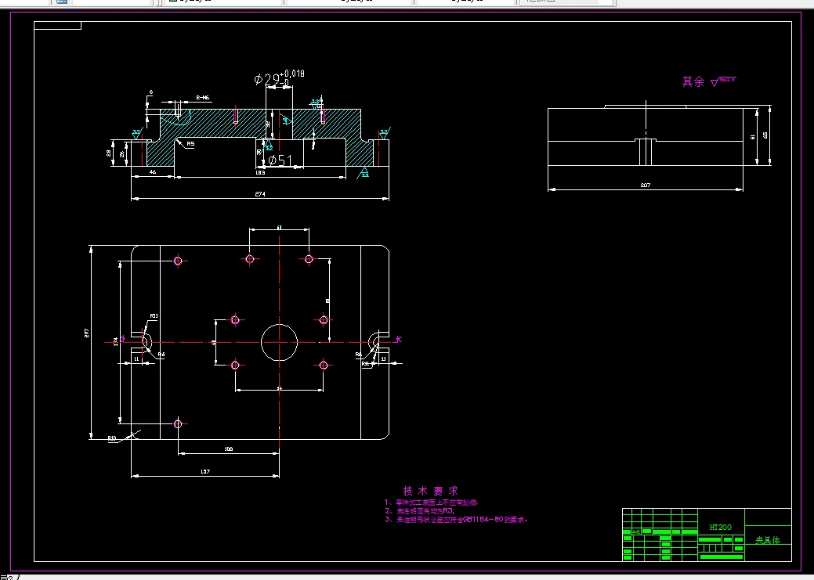814x580 pixels.
Task: Select technical note line mentioning R3
Action: [419, 511]
